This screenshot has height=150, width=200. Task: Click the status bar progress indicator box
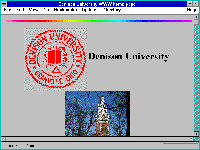(x=181, y=146)
